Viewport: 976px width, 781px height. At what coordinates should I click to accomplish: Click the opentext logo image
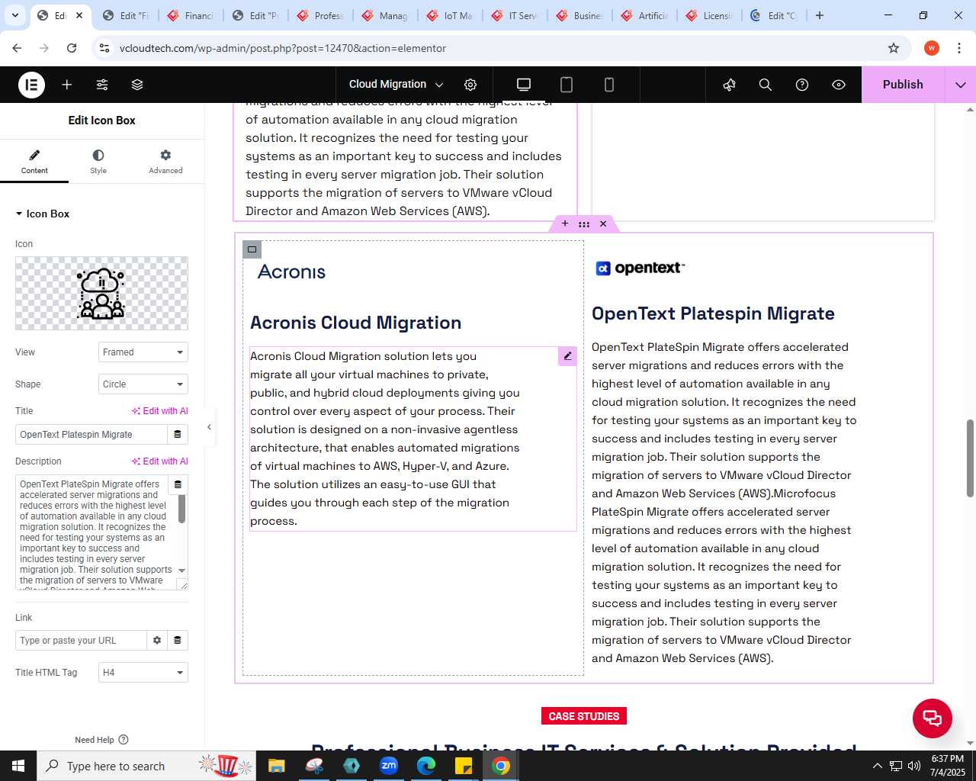(640, 268)
